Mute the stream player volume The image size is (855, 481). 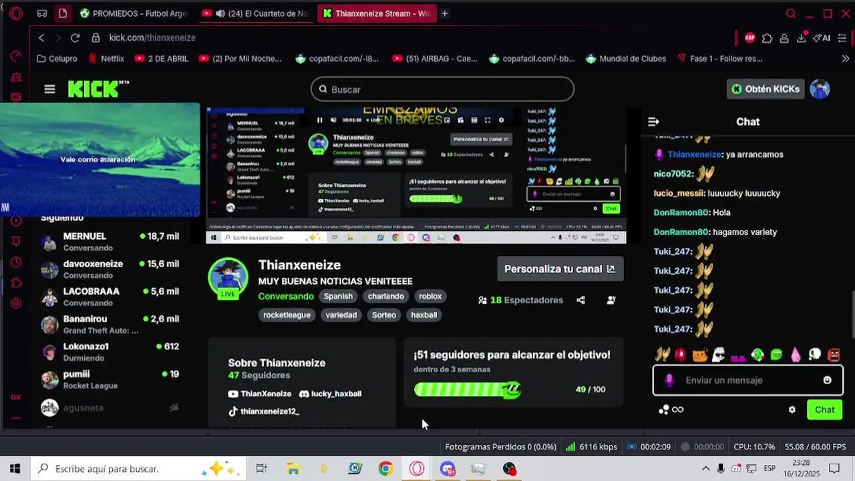(x=332, y=120)
